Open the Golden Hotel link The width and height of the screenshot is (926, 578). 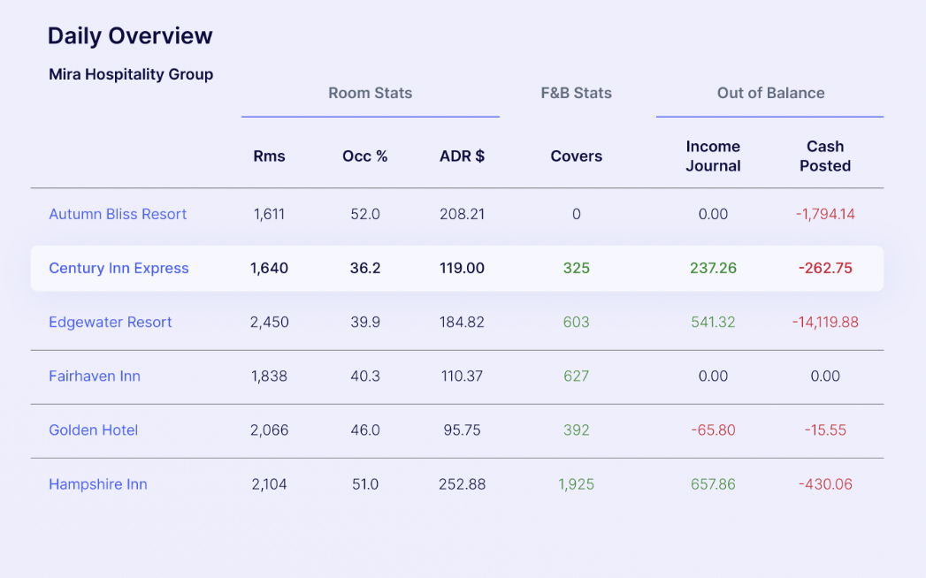(94, 430)
